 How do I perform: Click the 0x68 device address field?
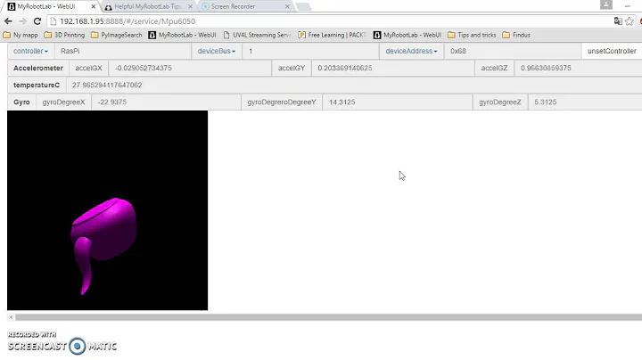[513, 51]
